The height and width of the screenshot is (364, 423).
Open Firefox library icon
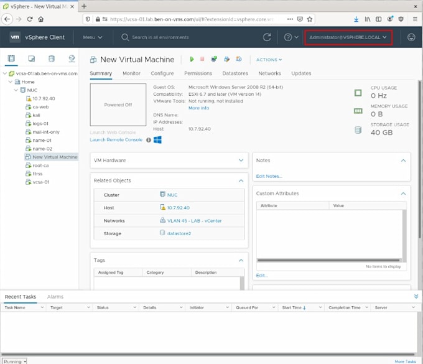click(368, 19)
